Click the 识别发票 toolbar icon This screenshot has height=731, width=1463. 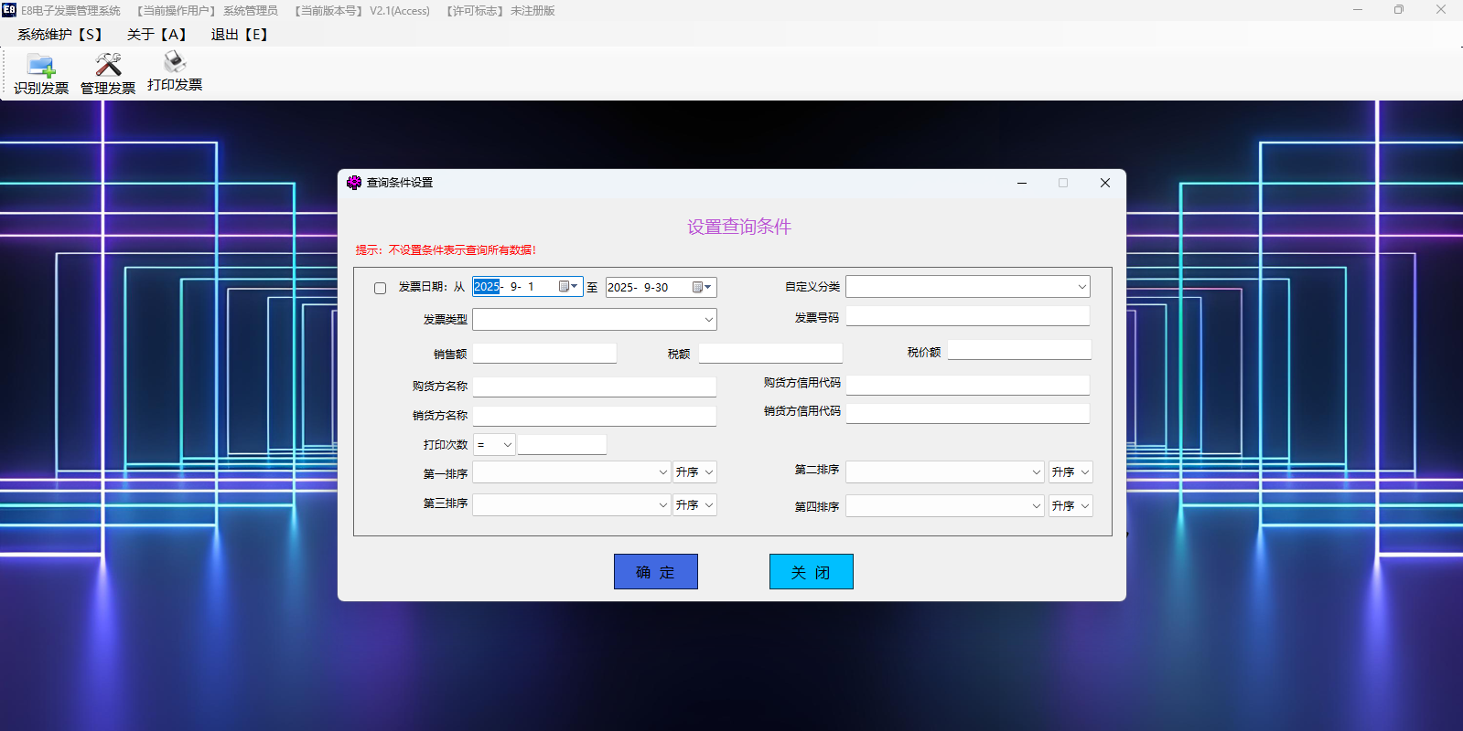tap(41, 66)
